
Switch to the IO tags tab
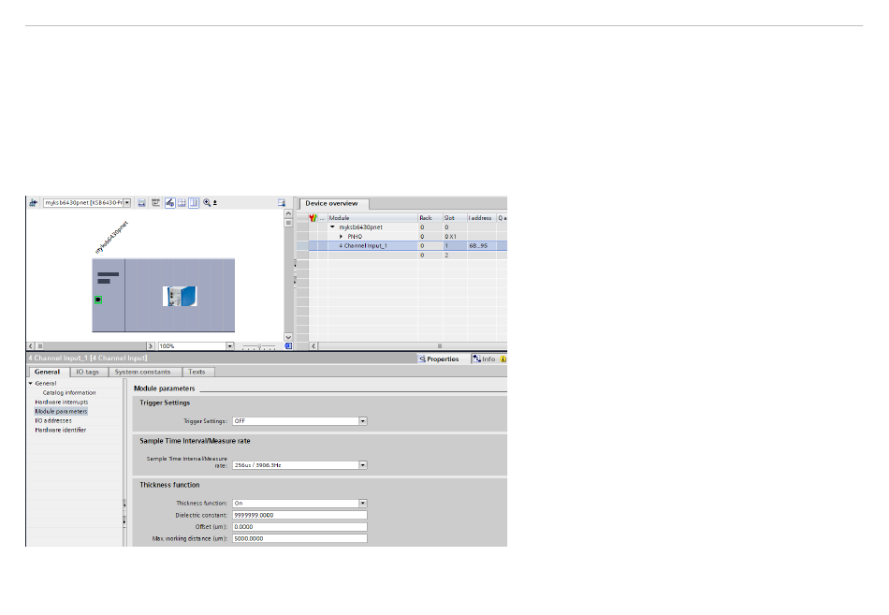(87, 373)
